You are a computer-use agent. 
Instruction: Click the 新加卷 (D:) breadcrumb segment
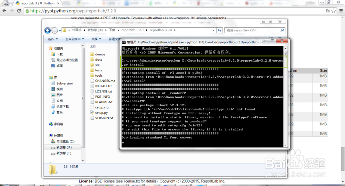(95, 30)
